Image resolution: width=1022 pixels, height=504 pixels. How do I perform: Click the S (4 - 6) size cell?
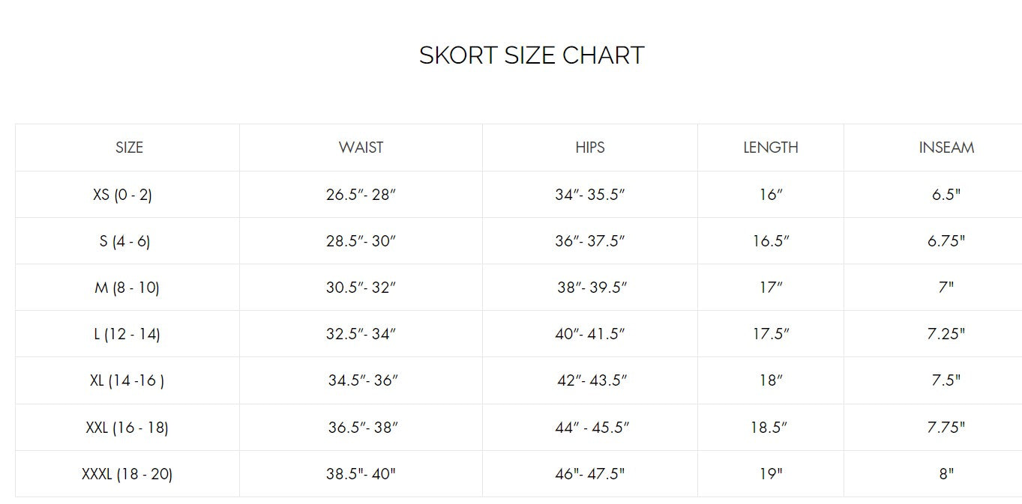(x=124, y=241)
